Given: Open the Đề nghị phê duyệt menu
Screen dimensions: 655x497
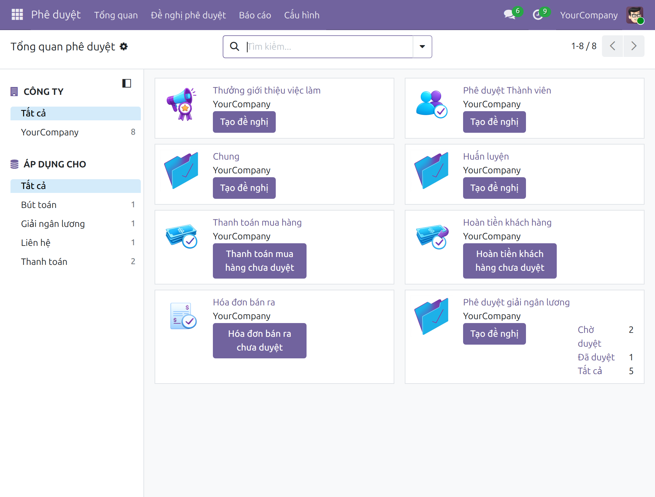Looking at the screenshot, I should [188, 15].
